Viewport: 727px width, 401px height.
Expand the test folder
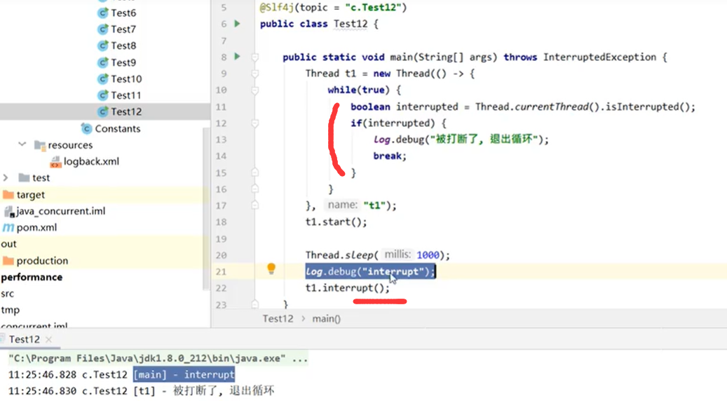(x=6, y=177)
